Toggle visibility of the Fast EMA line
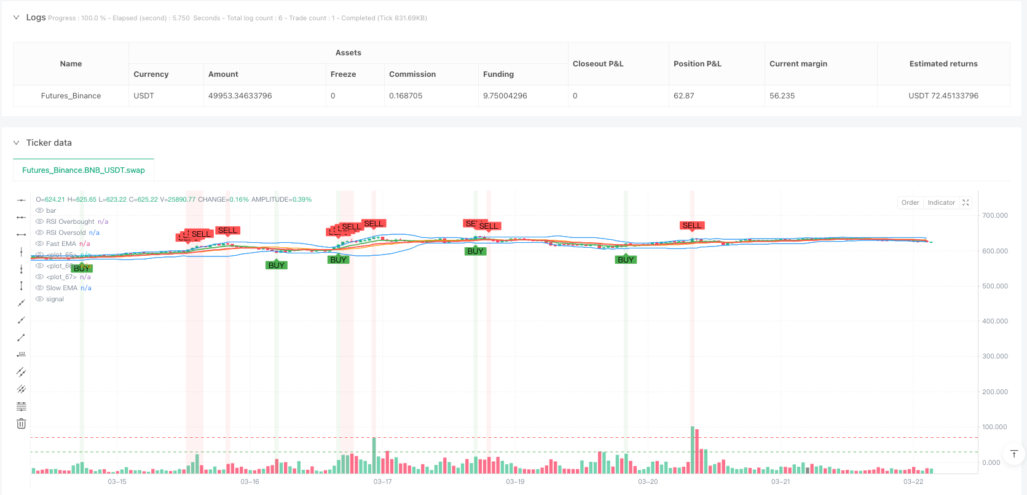 pyautogui.click(x=40, y=244)
